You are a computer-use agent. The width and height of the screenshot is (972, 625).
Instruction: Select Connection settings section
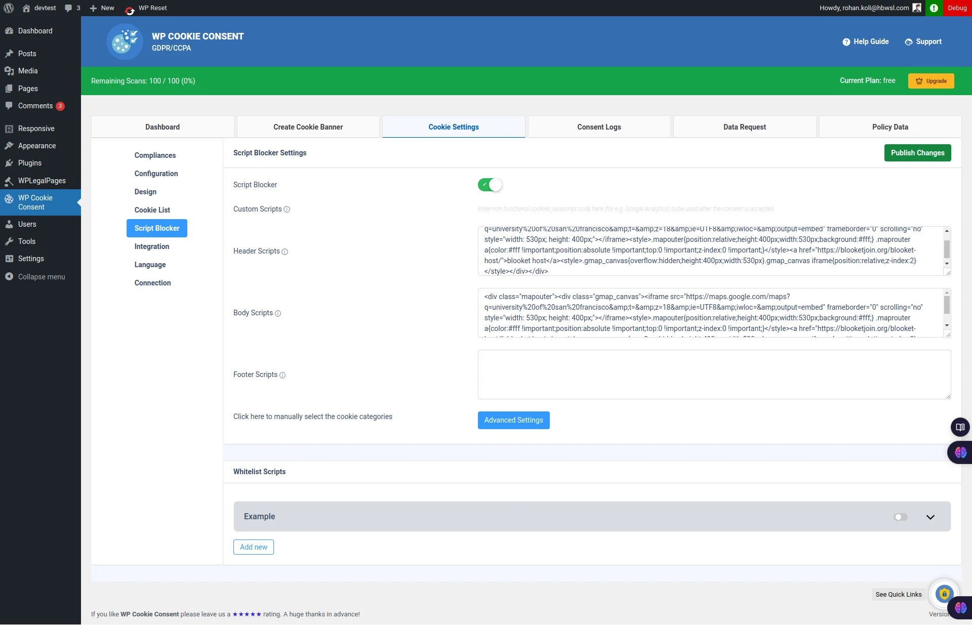click(153, 283)
